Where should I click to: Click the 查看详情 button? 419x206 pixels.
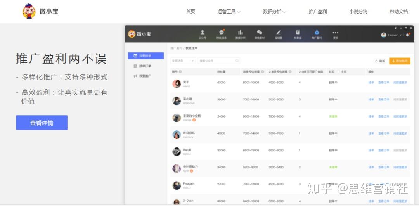[42, 123]
